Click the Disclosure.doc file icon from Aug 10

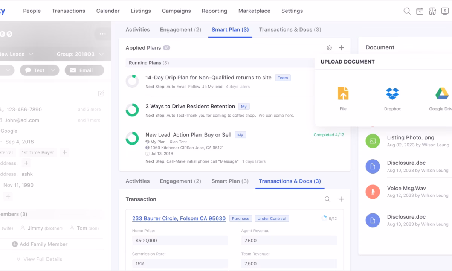coord(373,166)
